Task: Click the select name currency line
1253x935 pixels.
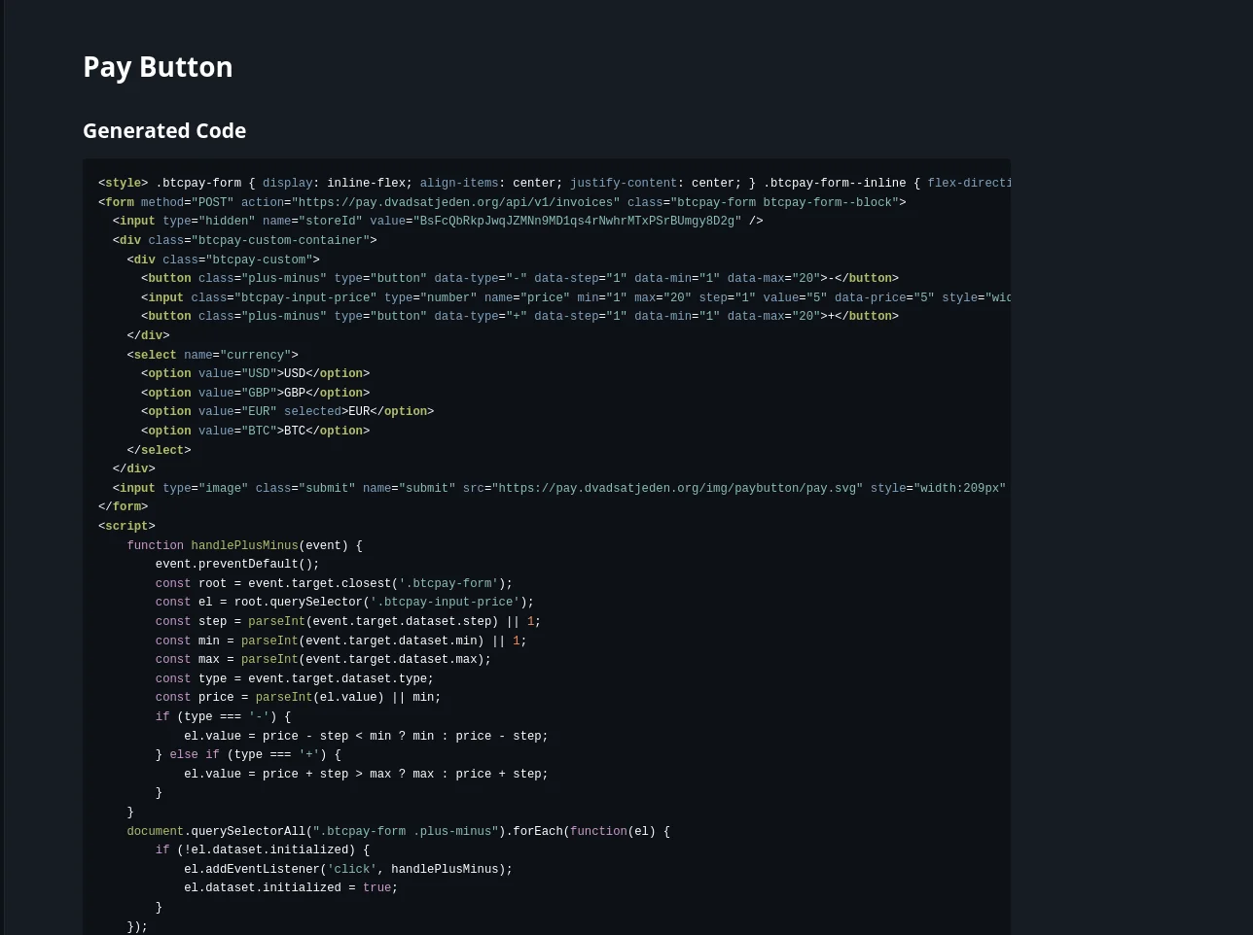Action: (x=212, y=356)
